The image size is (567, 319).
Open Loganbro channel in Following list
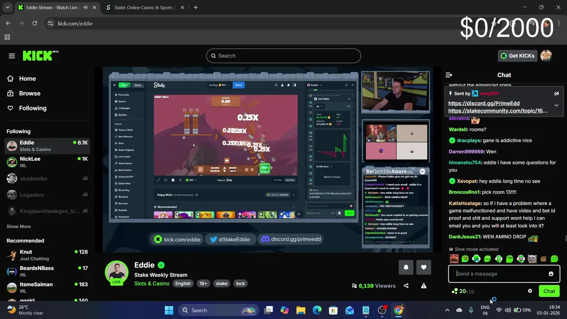[47, 195]
